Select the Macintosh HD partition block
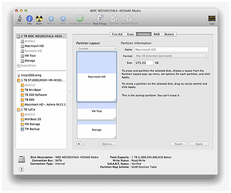231x193 pixels. (97, 77)
